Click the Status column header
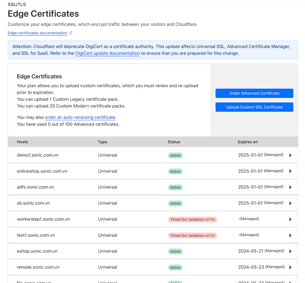Image resolution: width=305 pixels, height=283 pixels. [174, 142]
